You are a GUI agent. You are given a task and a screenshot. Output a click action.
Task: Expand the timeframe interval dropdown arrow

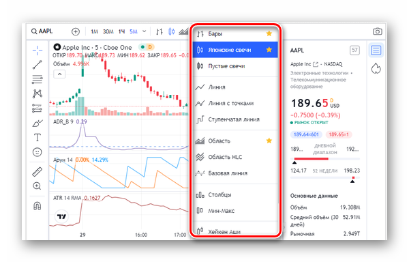145,31
